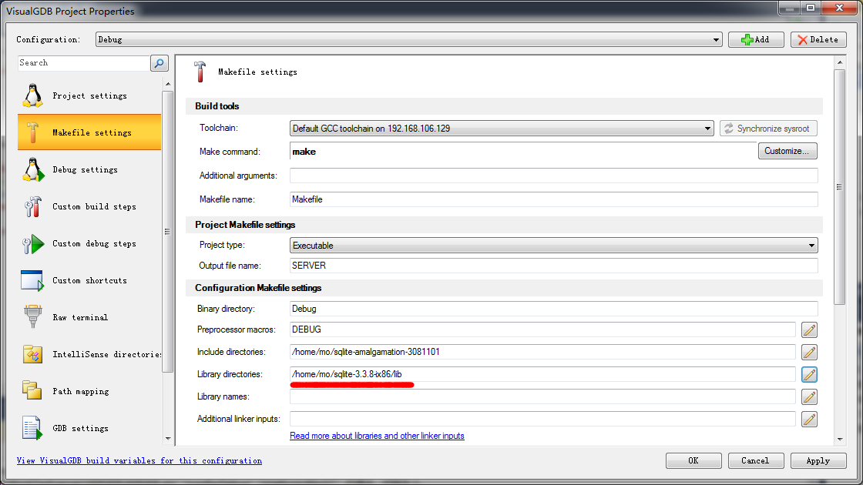Edit Preprocessor macros with pencil icon
Image resolution: width=863 pixels, height=485 pixels.
[x=809, y=330]
